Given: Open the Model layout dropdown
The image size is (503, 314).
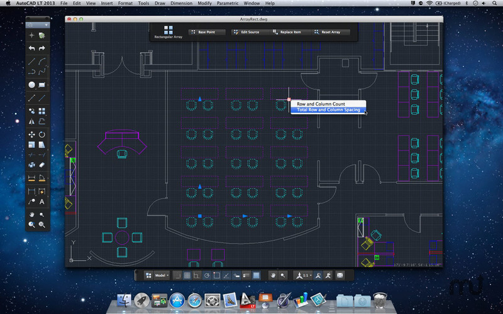Looking at the screenshot, I should pyautogui.click(x=162, y=275).
